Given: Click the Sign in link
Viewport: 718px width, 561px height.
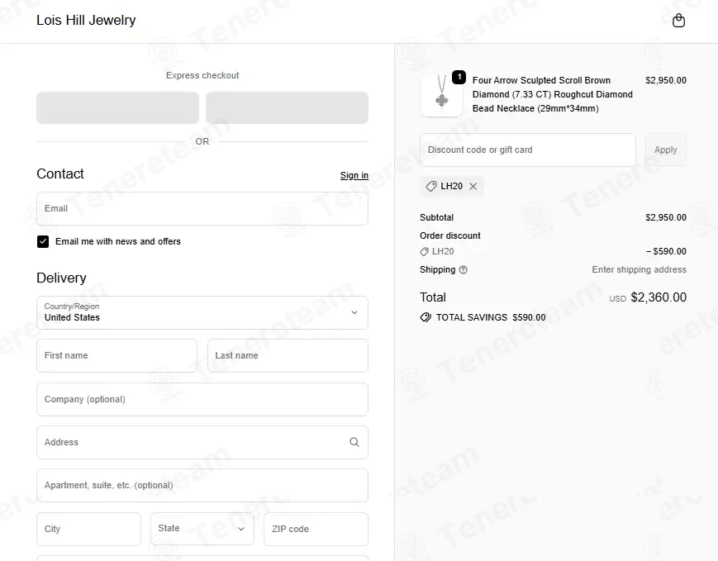Looking at the screenshot, I should coord(354,175).
